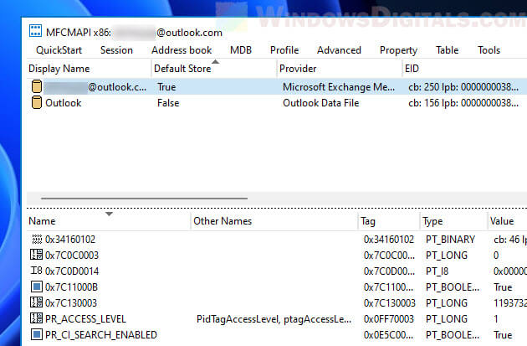Click the PT_I8 type cell
The image size is (527, 346).
click(437, 271)
